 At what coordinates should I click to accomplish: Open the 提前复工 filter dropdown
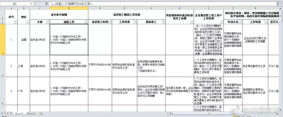(163, 22)
